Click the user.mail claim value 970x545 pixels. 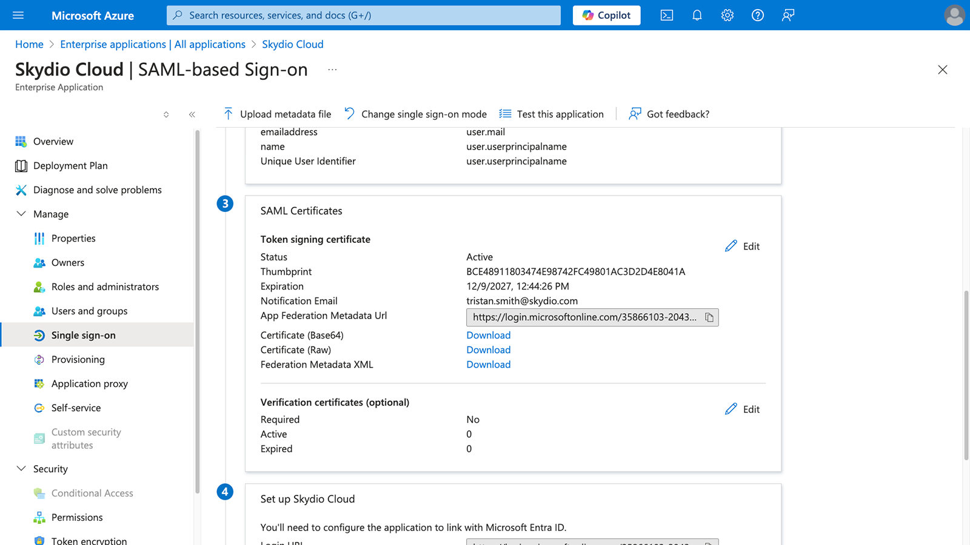(x=486, y=132)
